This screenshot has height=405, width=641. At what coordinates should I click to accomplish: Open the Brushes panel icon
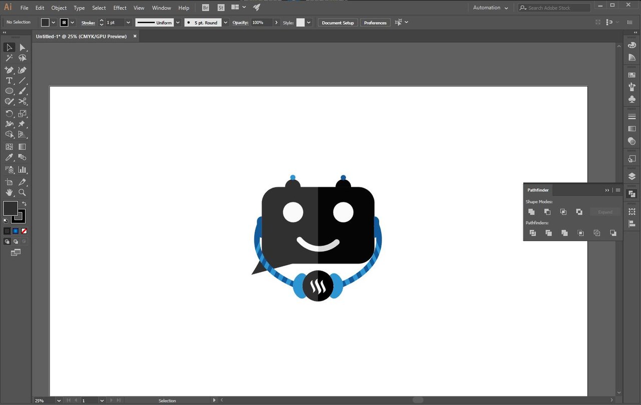[632, 87]
